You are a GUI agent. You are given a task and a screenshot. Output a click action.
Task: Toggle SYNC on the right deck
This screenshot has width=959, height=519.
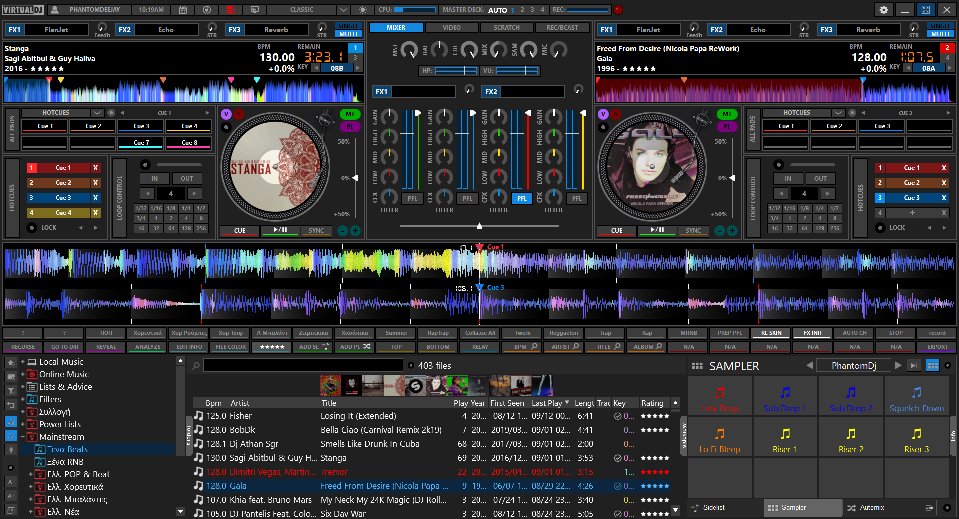pos(693,231)
